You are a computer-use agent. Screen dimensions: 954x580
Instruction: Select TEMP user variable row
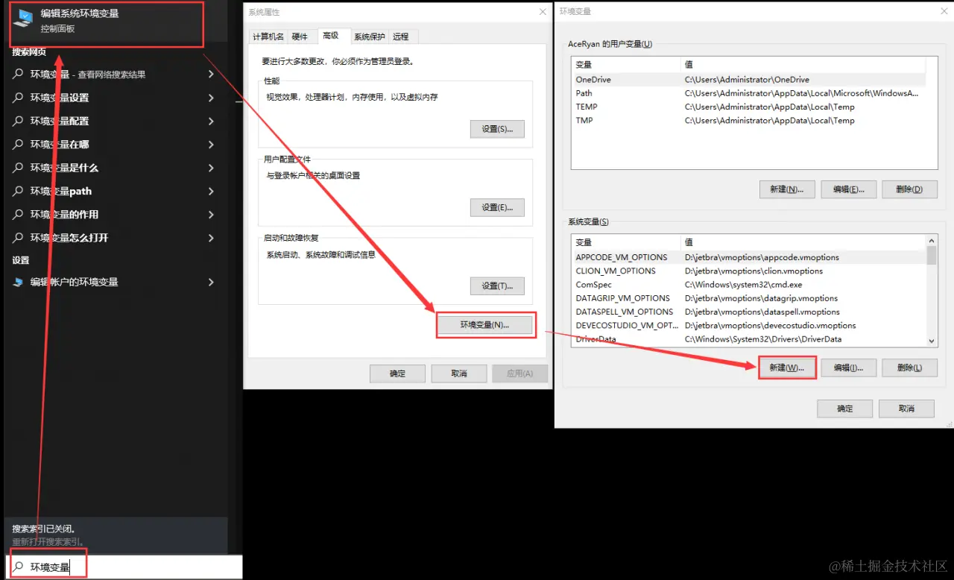[x=749, y=107]
